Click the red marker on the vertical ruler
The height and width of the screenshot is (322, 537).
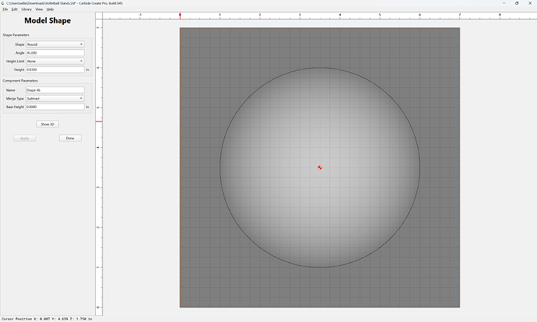(x=99, y=121)
